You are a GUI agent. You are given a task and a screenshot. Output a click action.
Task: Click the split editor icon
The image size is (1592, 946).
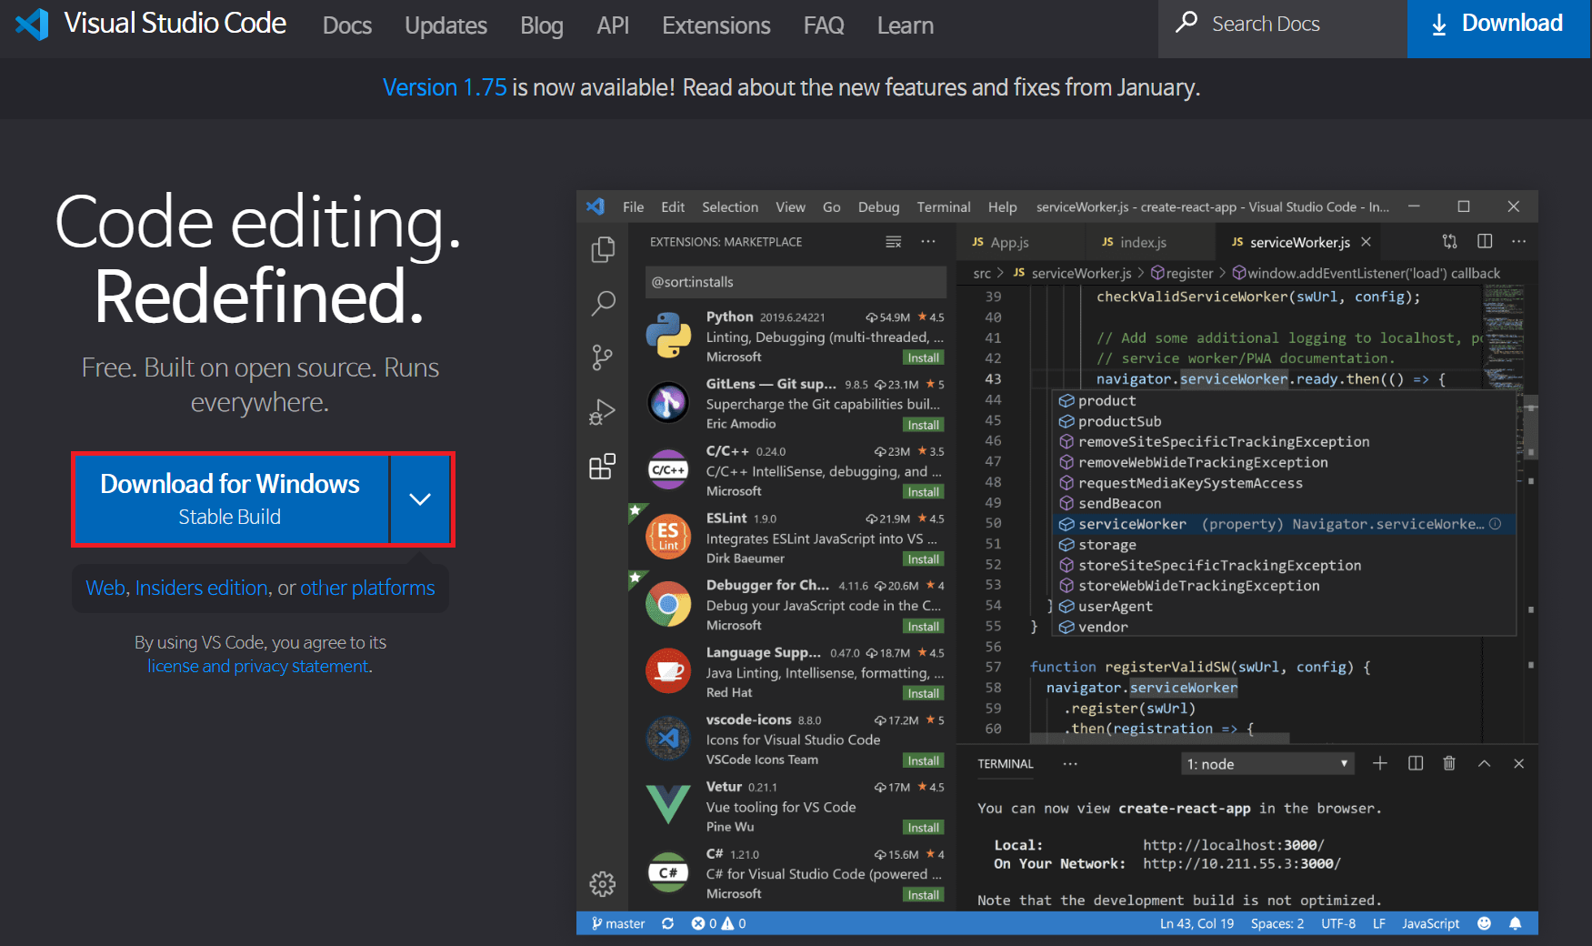[1485, 242]
